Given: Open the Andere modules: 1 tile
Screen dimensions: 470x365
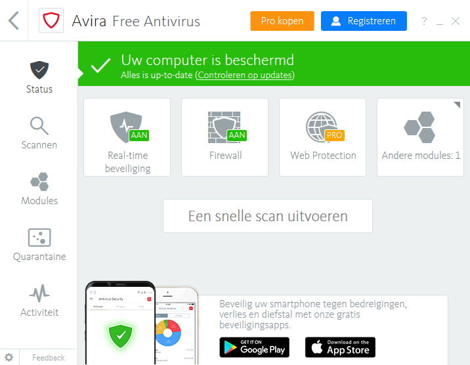Looking at the screenshot, I should coord(420,137).
